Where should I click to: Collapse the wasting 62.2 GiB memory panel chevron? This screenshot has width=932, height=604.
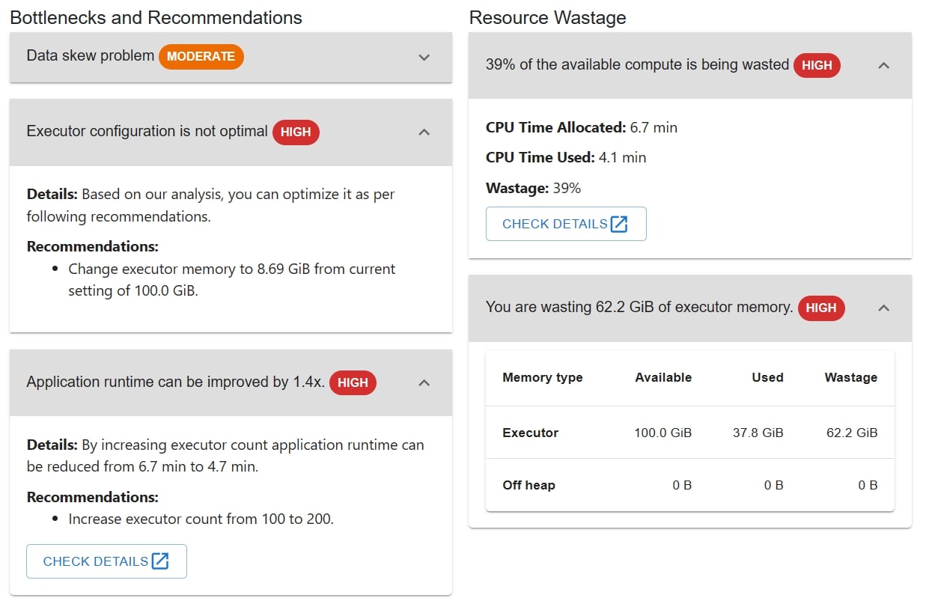click(883, 308)
